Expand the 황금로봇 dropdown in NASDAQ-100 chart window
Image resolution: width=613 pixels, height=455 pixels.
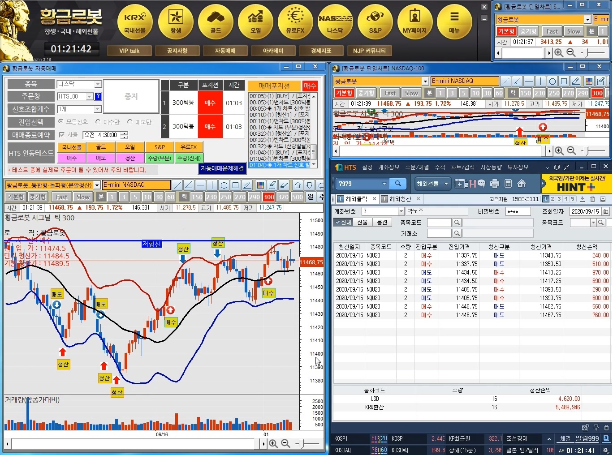(425, 81)
